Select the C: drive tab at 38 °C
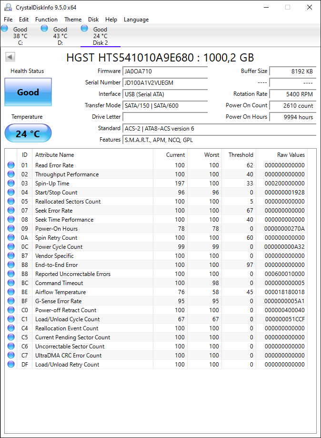The image size is (321, 438). coord(20,36)
